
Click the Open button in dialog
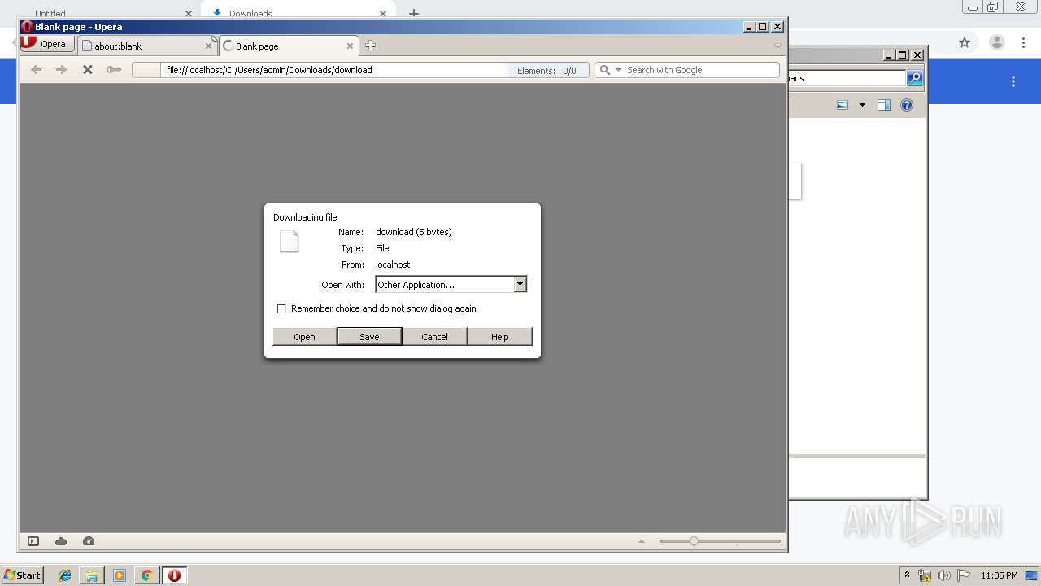(304, 337)
